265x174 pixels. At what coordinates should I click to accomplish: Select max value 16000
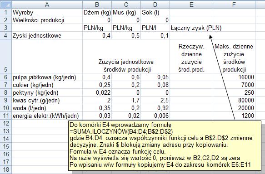[234, 77]
